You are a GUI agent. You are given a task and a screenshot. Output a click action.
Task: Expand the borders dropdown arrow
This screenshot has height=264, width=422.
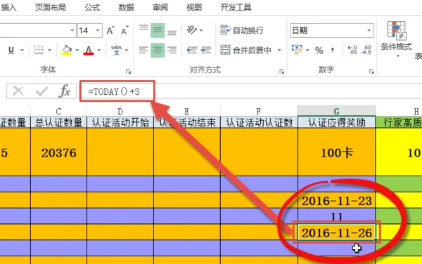[x=49, y=50]
